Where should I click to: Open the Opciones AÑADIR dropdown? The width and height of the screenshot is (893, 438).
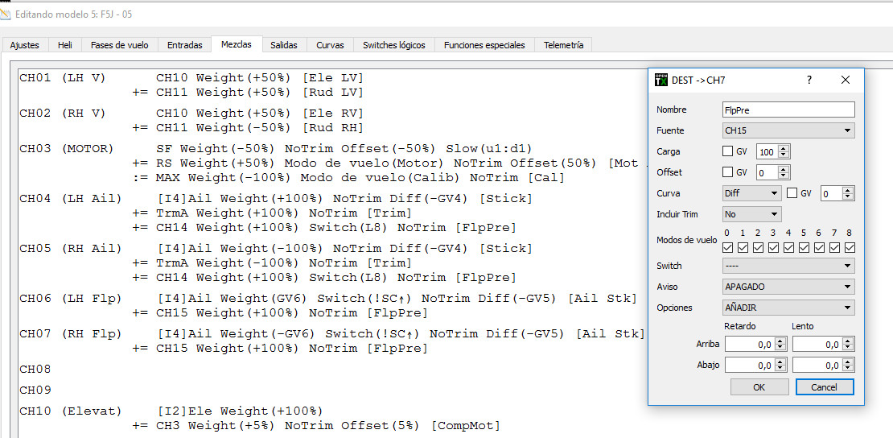pyautogui.click(x=788, y=308)
